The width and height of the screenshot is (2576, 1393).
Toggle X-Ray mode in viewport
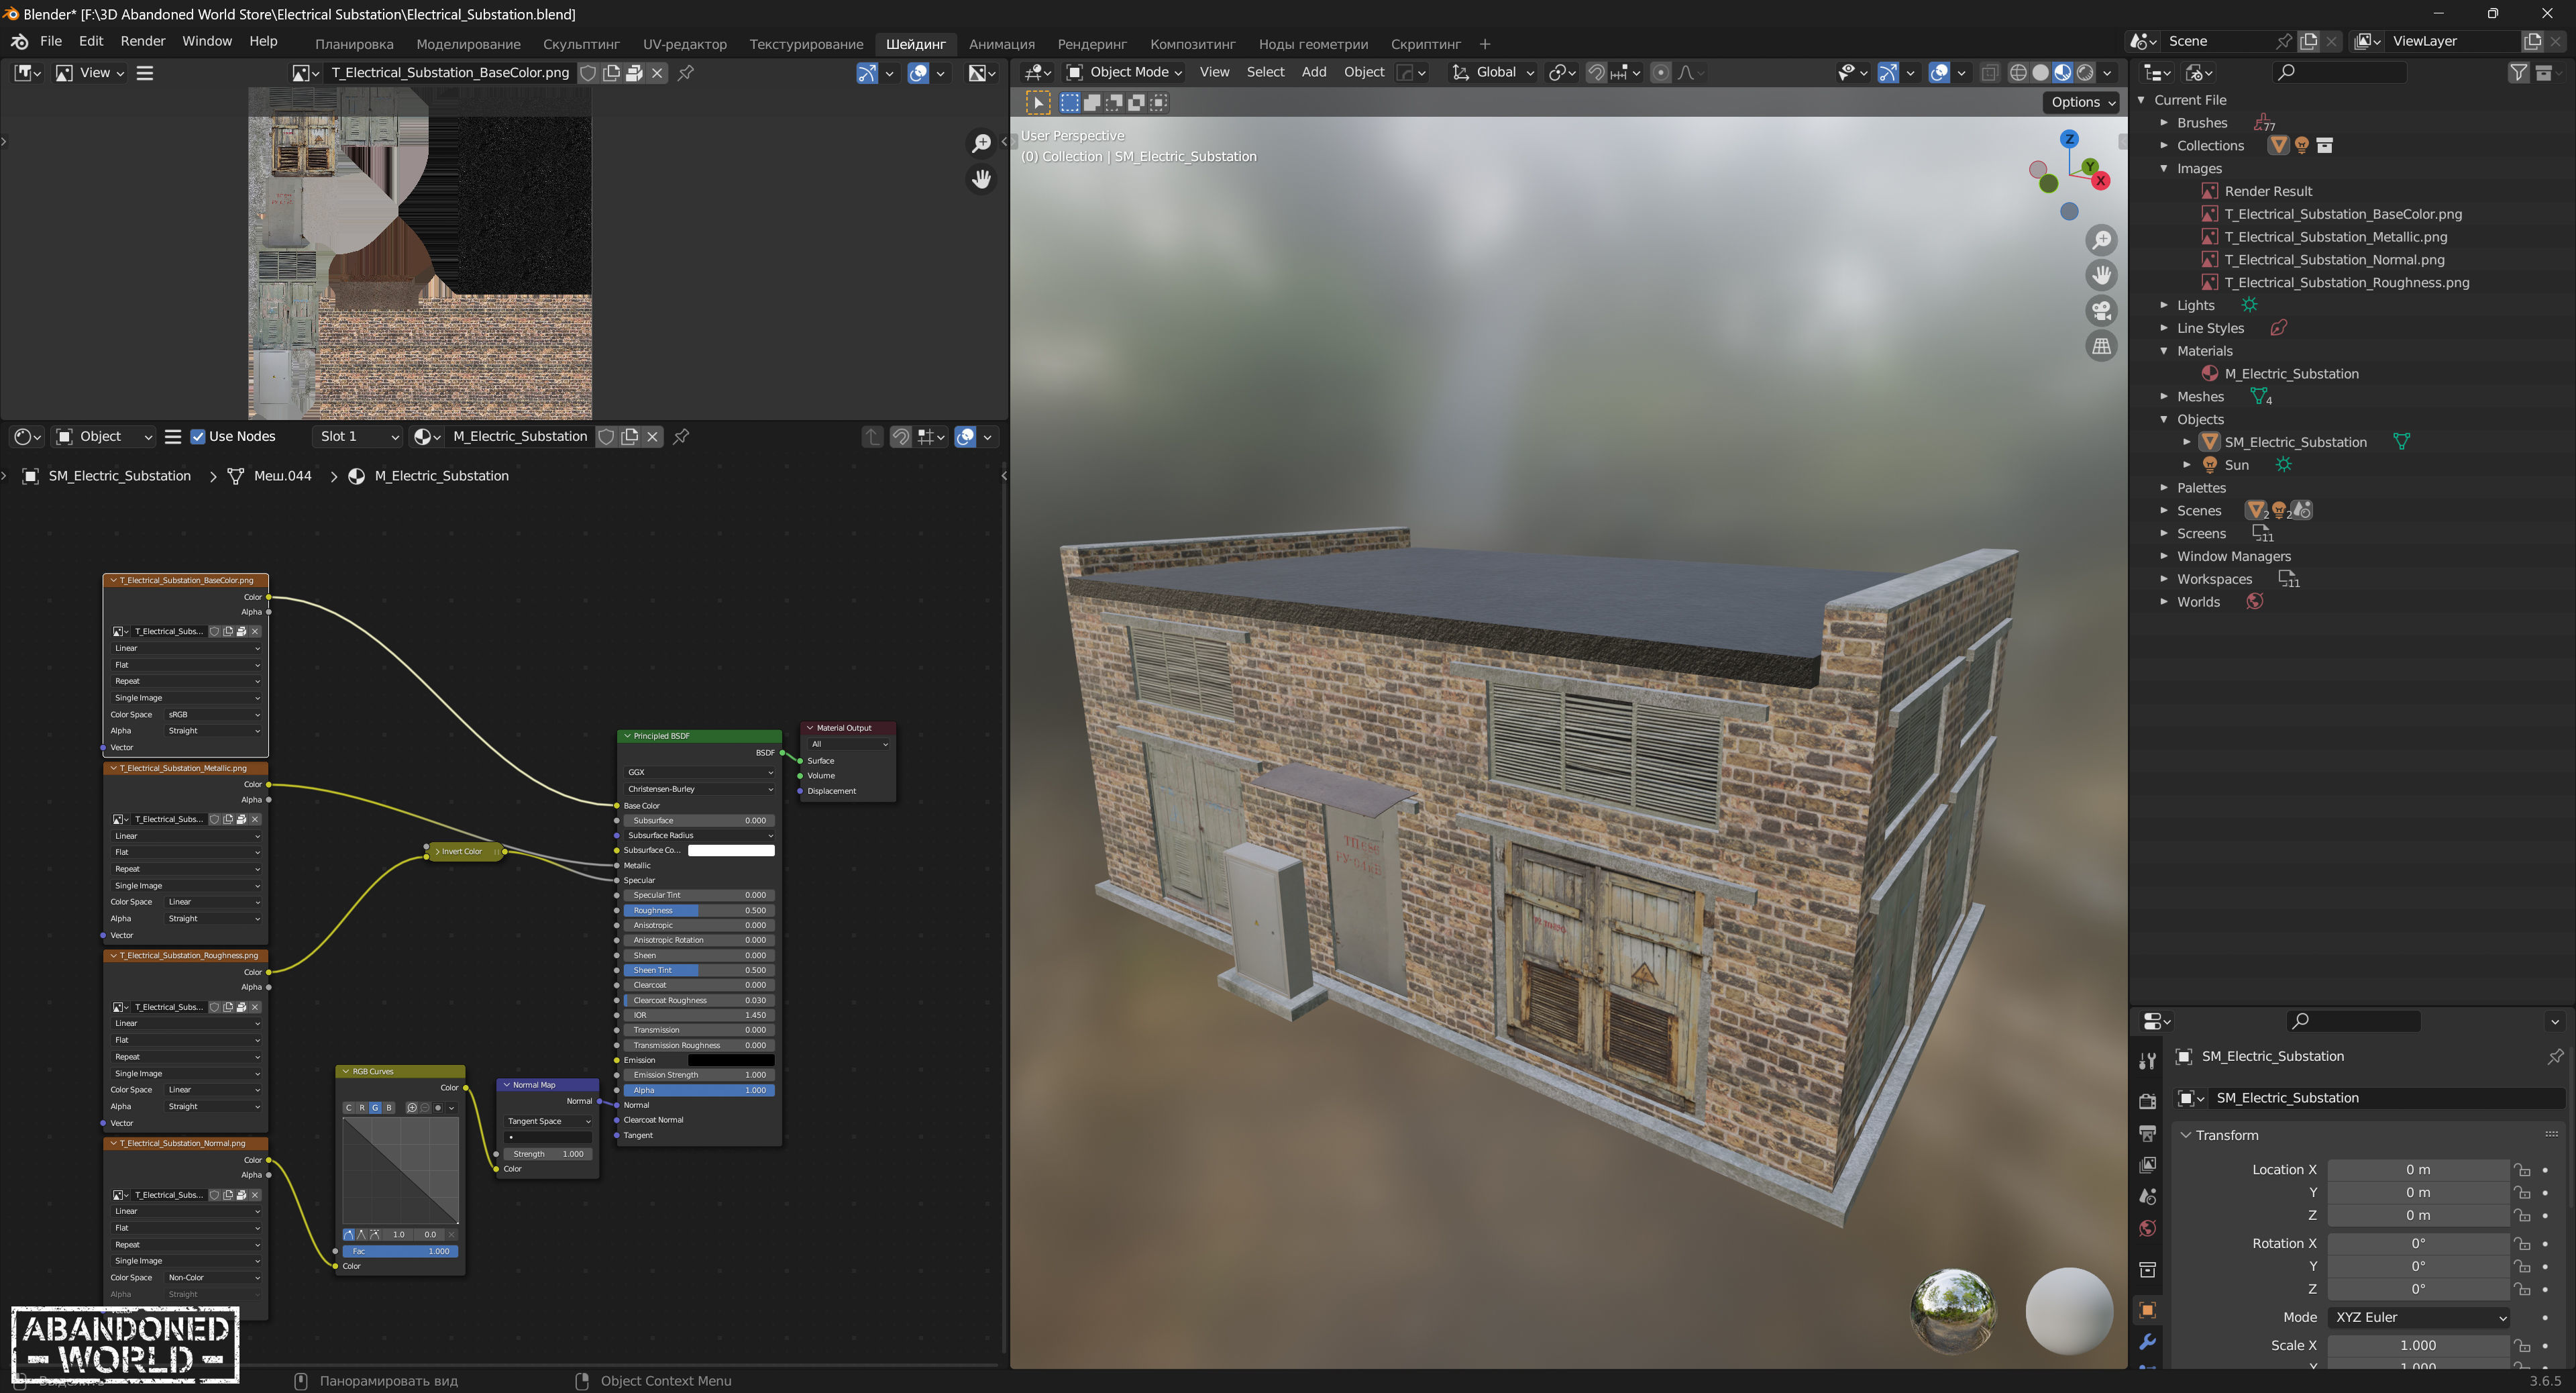(1989, 72)
